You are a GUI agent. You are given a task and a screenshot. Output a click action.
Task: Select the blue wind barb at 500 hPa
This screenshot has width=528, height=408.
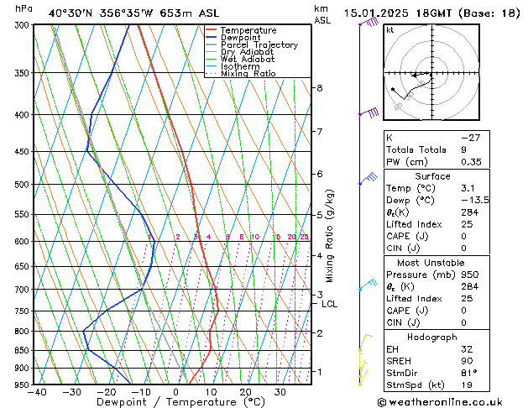[369, 178]
